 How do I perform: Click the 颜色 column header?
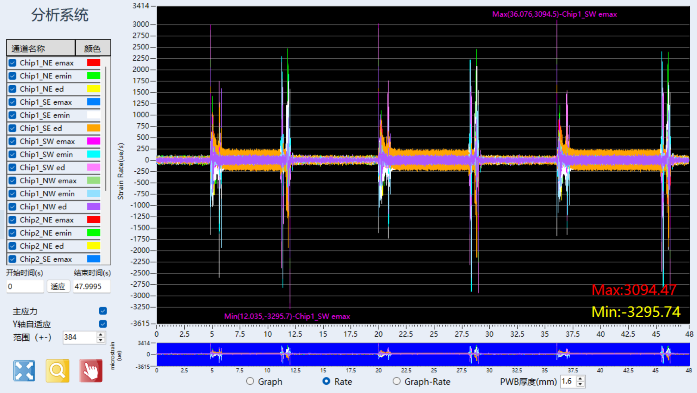pos(93,48)
